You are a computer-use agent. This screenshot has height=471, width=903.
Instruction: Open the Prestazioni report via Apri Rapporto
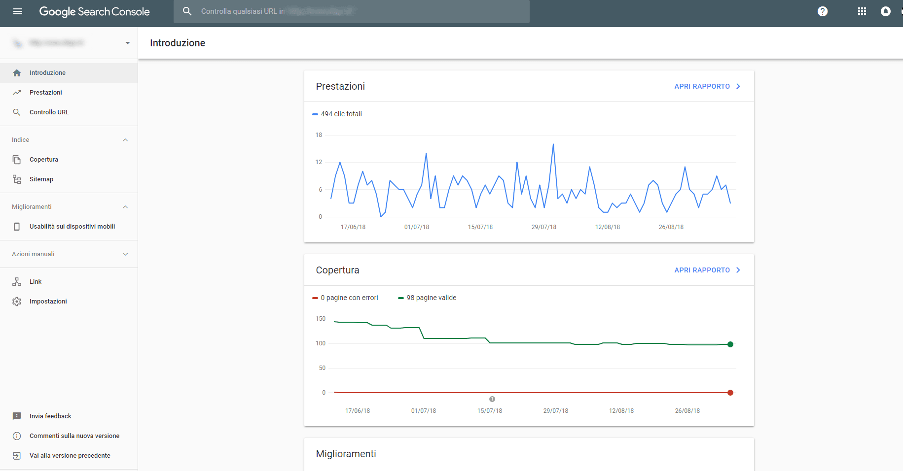707,86
